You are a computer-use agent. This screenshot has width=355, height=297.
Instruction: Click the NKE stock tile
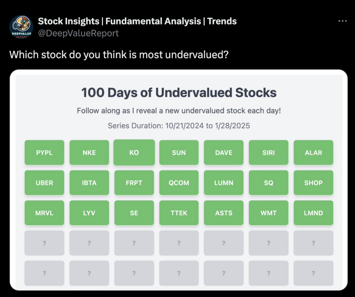[x=89, y=153]
